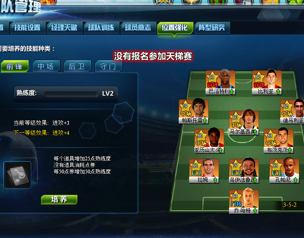This screenshot has height=238, width=304.
Task: Open the 技能设置 tab
Action: 27,27
